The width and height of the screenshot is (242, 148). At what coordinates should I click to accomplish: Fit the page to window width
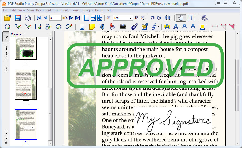point(93,18)
